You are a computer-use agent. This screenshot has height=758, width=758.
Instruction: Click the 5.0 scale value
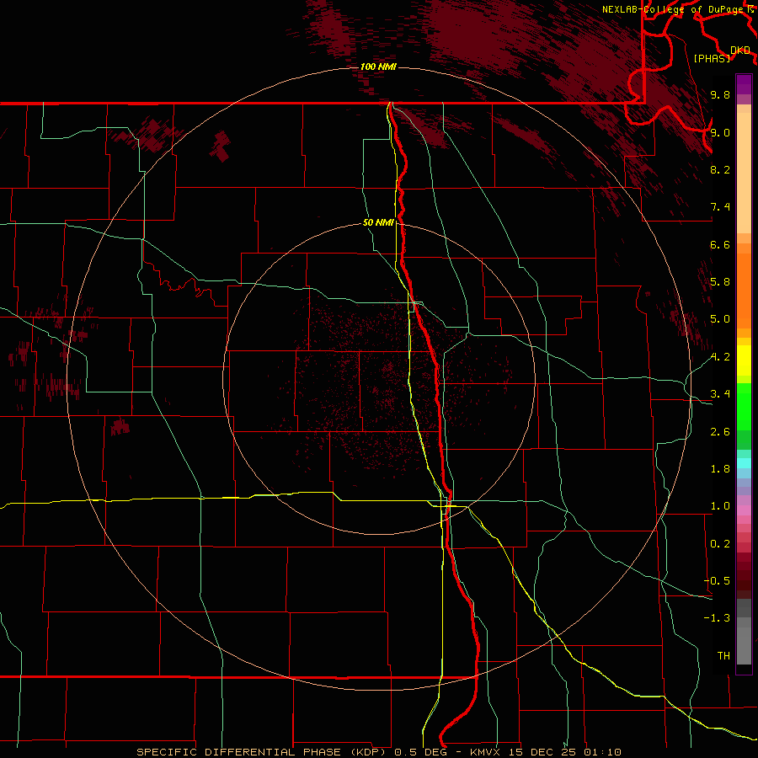[720, 319]
